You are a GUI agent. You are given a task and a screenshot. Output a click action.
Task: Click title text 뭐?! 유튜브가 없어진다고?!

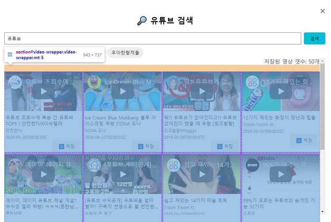[x=200, y=120]
